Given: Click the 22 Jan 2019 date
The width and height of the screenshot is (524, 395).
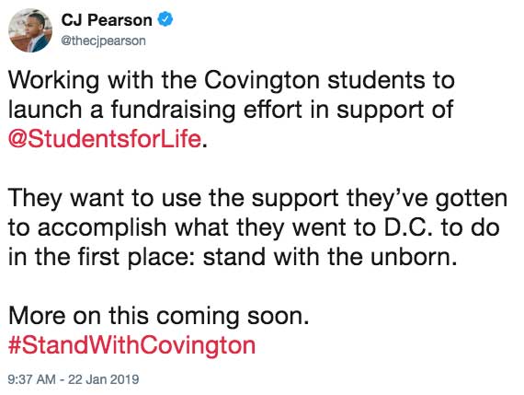Looking at the screenshot, I should pos(104,379).
